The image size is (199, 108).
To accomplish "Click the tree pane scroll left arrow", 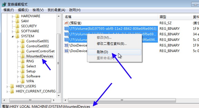I will (x=4, y=100).
